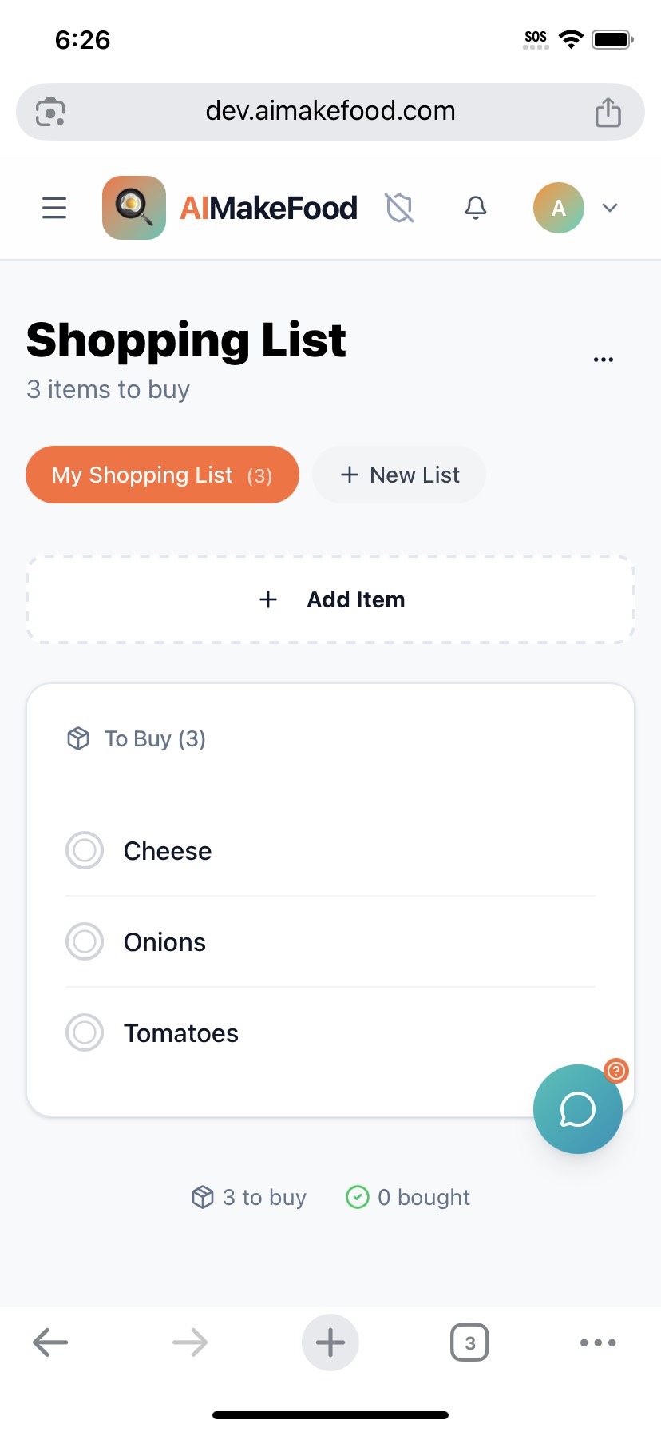The height and width of the screenshot is (1432, 661).
Task: Open notifications bell
Action: point(476,208)
